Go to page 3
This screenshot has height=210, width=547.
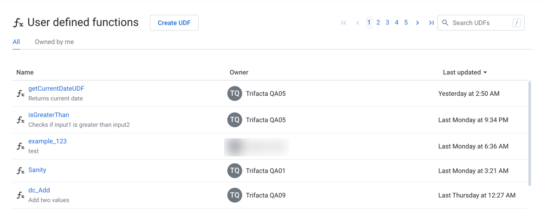tap(387, 23)
